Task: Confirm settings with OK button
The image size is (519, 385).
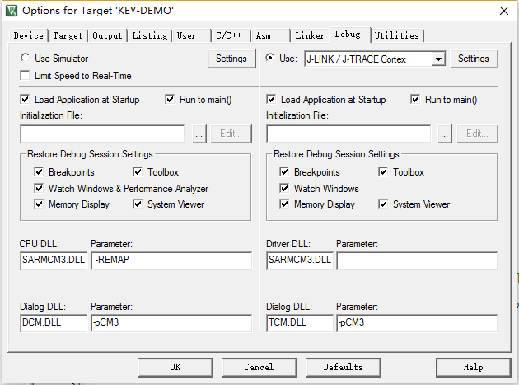Action: tap(175, 367)
